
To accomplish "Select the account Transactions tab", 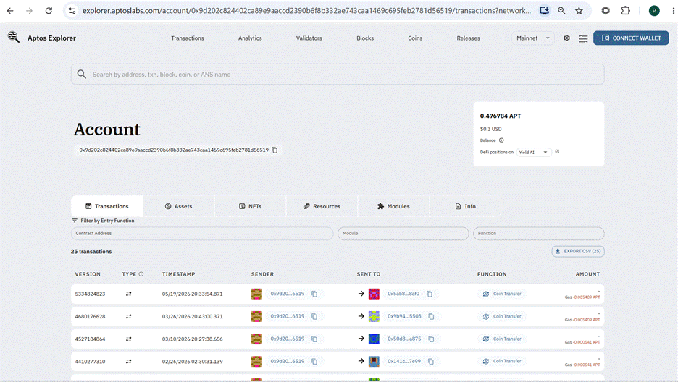I will [106, 206].
